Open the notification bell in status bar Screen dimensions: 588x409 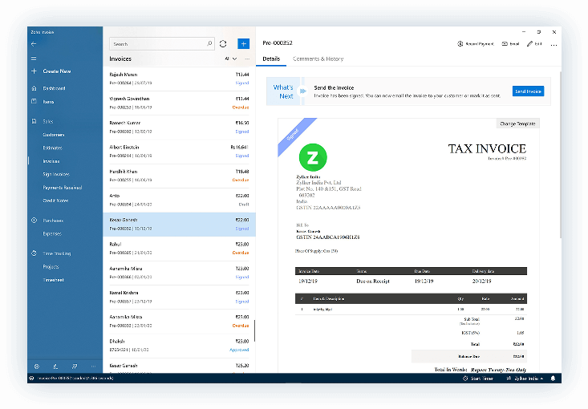click(x=552, y=378)
